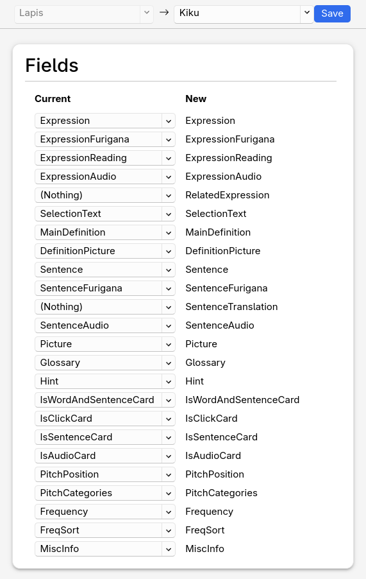
Task: Open the Frequency field dropdown
Action: pyautogui.click(x=105, y=512)
